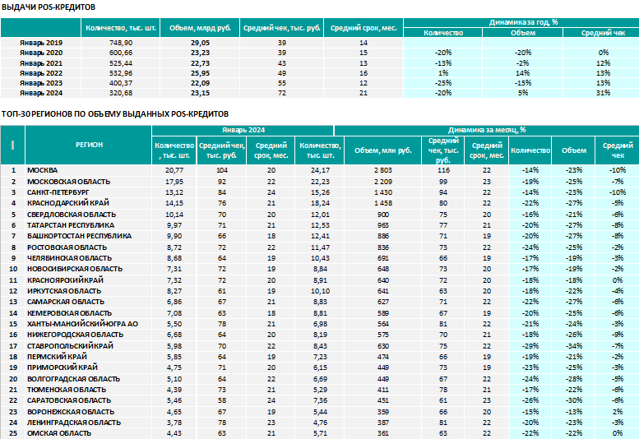Image resolution: width=639 pixels, height=439 pixels.
Task: Select quantity value 525,44 for Январь 2021
Action: (x=121, y=63)
